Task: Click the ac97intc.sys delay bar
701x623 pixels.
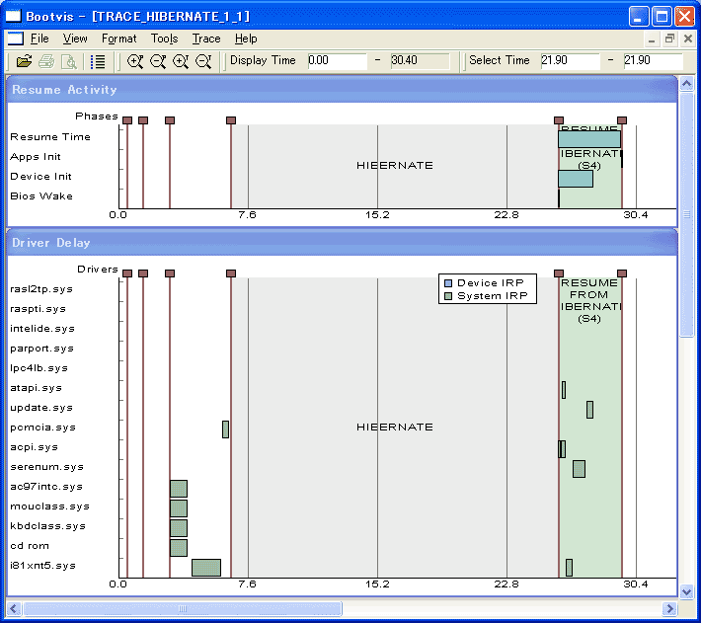Action: pyautogui.click(x=179, y=489)
